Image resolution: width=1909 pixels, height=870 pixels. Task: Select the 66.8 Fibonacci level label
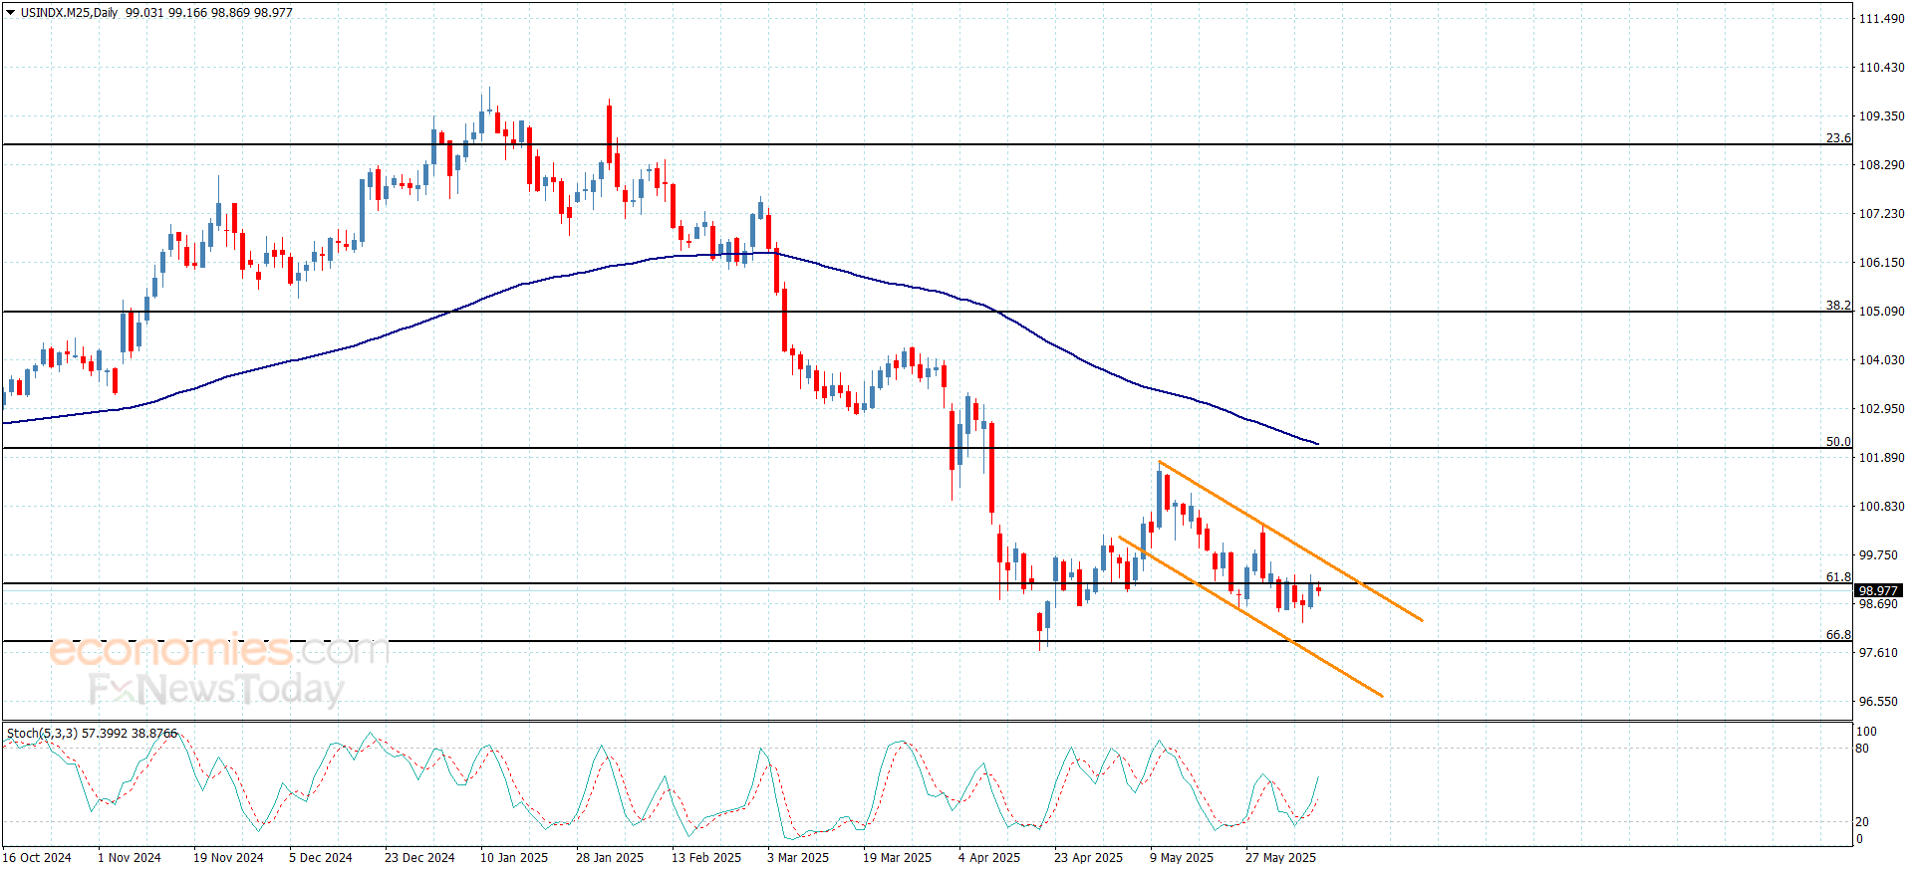point(1838,635)
